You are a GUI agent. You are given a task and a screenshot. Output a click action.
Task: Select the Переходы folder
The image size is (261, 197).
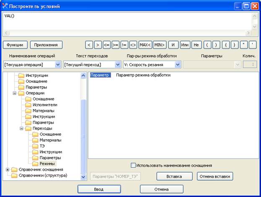(42, 128)
